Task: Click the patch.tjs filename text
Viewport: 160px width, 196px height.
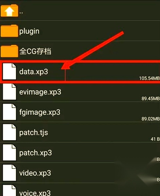Action: (x=34, y=132)
